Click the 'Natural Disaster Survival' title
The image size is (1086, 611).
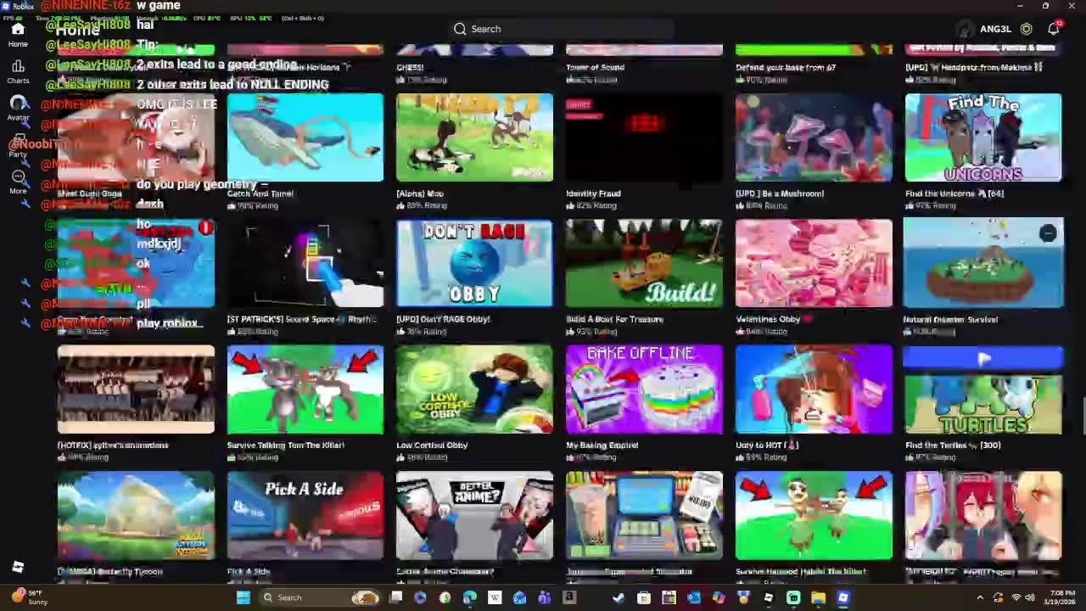[950, 320]
